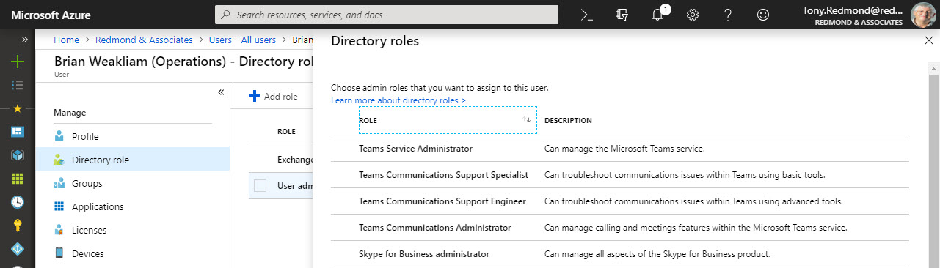940x268 pixels.
Task: Open the All services list icon
Action: tap(18, 85)
